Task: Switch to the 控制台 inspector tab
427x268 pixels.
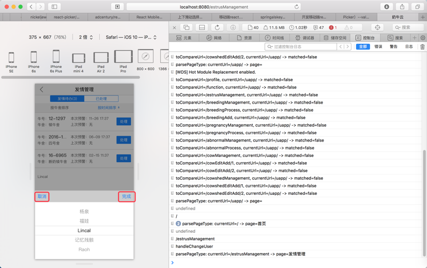Action: pos(365,38)
